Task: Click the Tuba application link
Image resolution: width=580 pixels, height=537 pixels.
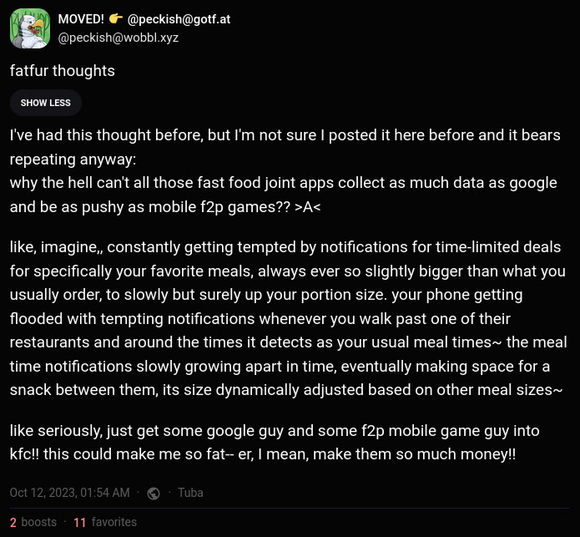Action: [x=190, y=493]
